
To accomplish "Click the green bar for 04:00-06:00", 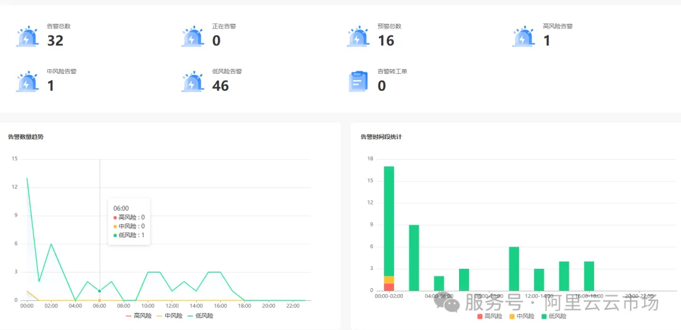I will [439, 283].
